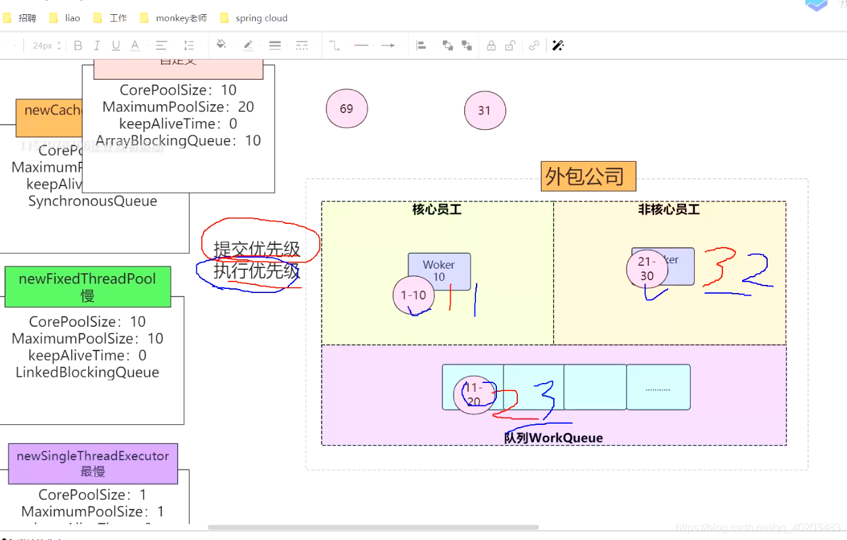Click the bring-to-front arrange icon
847x540 pixels.
(x=446, y=45)
